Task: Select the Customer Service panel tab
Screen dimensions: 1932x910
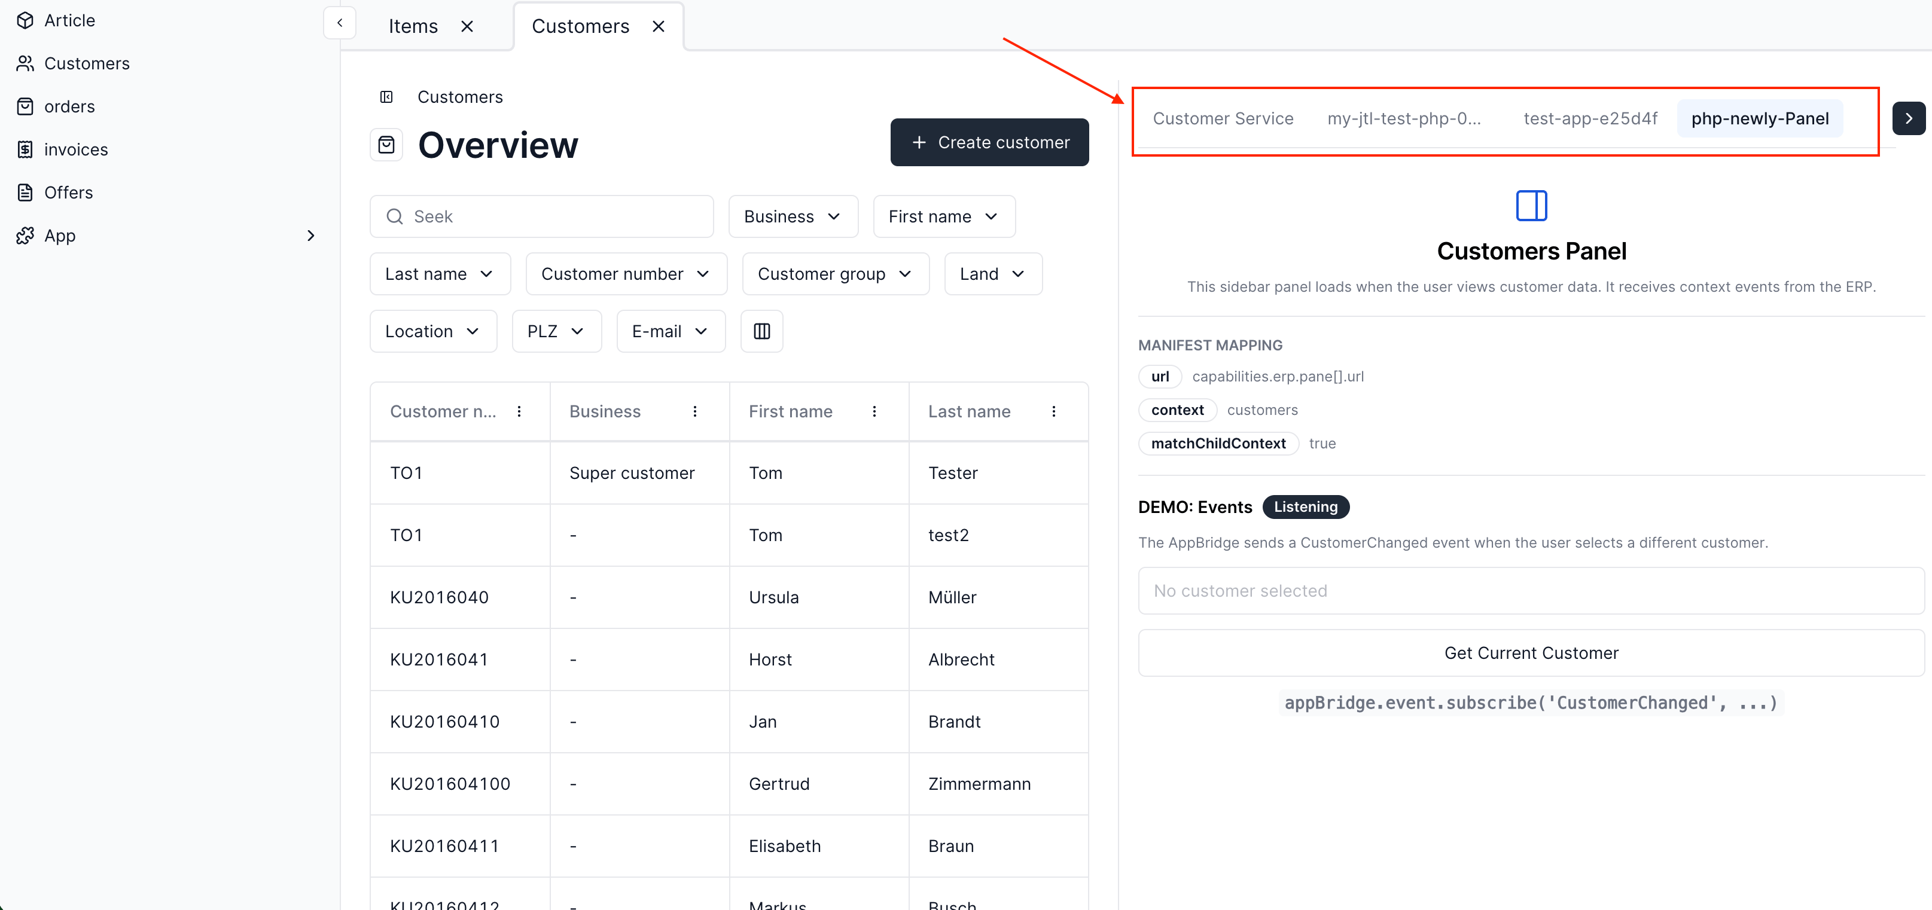Action: point(1223,118)
